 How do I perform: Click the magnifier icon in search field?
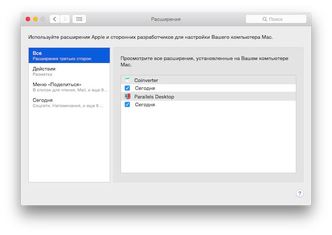[265, 19]
